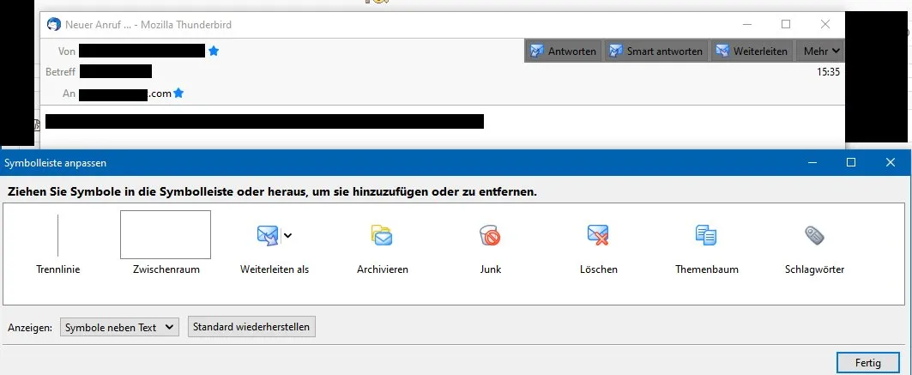
Task: Select the Archivieren folder icon
Action: 382,235
